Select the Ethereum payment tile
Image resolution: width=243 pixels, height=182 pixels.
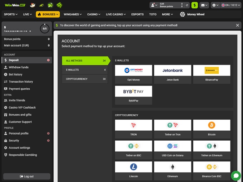click(x=173, y=169)
